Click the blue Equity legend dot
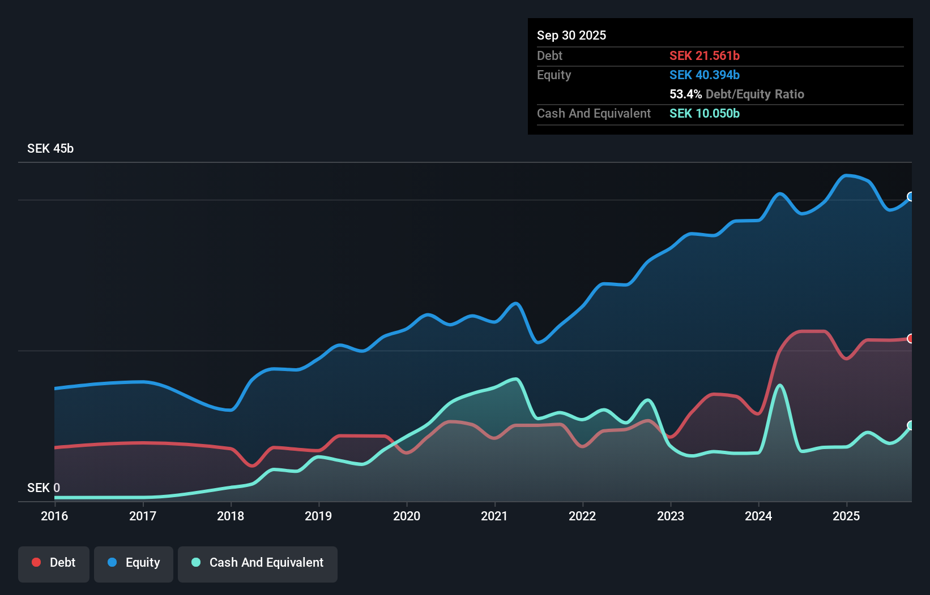The width and height of the screenshot is (930, 595). (x=112, y=562)
